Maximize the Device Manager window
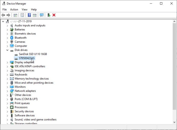The image size is (177, 130). (161, 4)
